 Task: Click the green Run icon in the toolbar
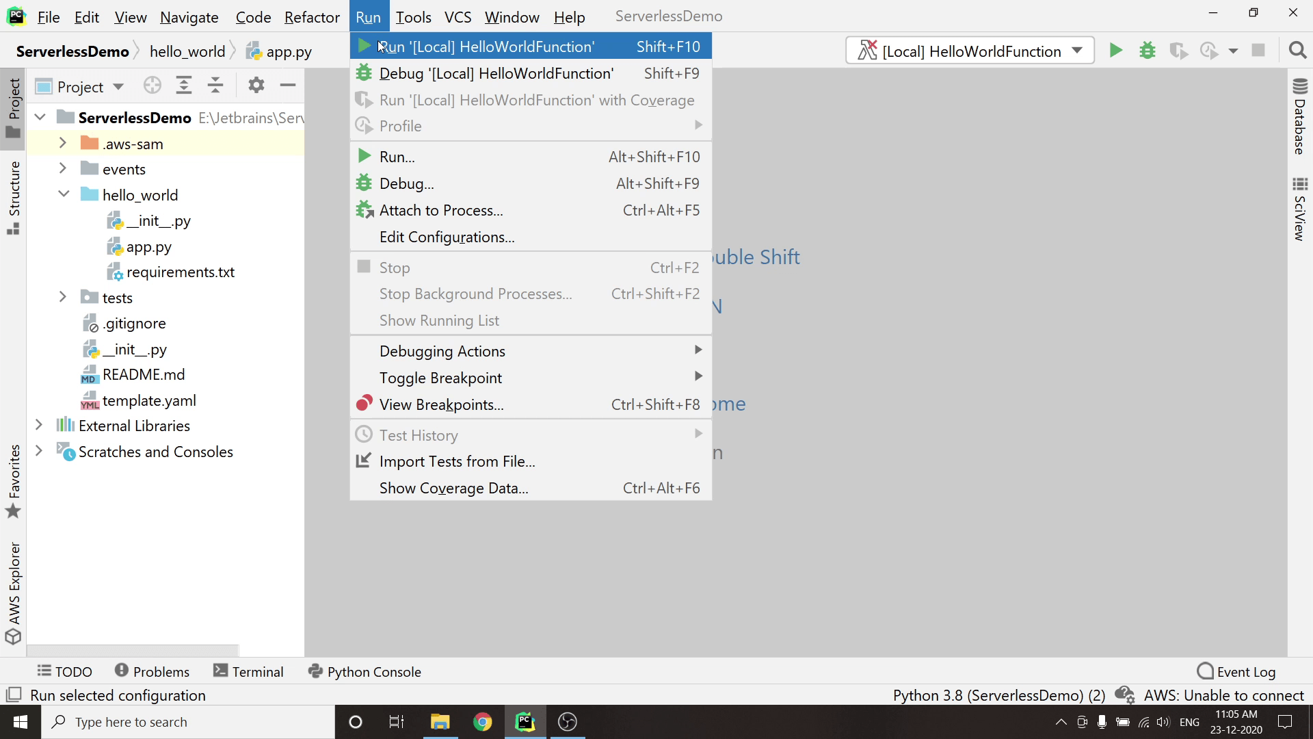[1115, 51]
